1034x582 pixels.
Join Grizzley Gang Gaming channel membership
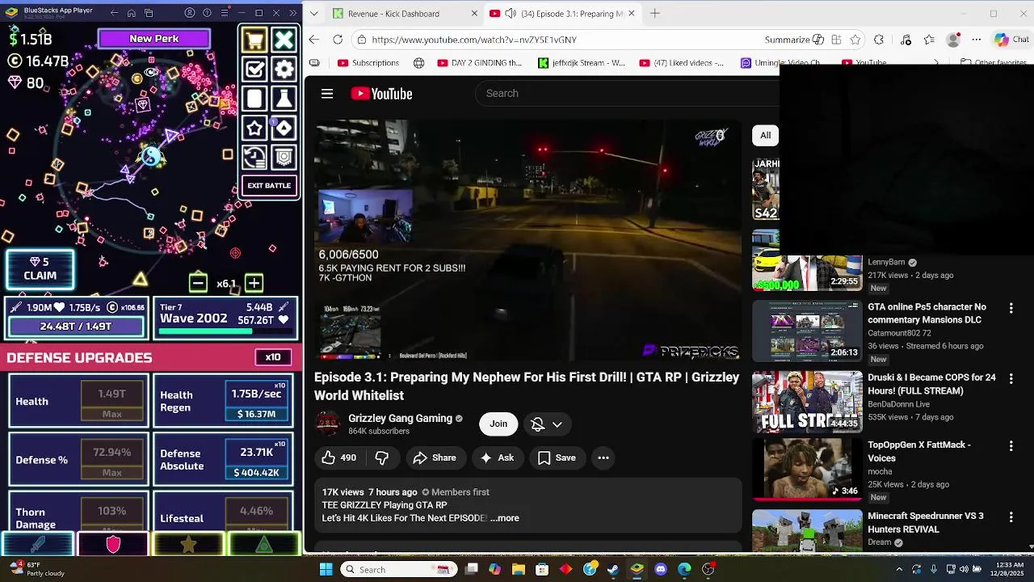pos(498,424)
